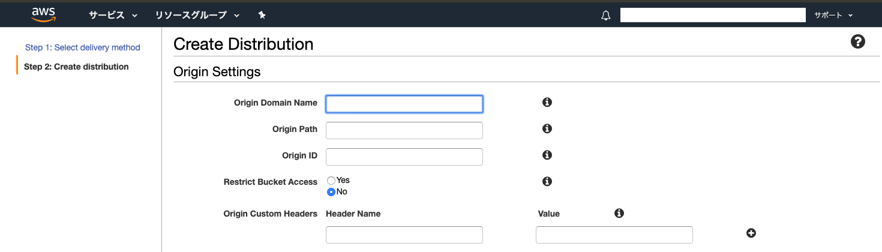The width and height of the screenshot is (882, 252).
Task: Show info for Origin ID
Action: click(547, 155)
